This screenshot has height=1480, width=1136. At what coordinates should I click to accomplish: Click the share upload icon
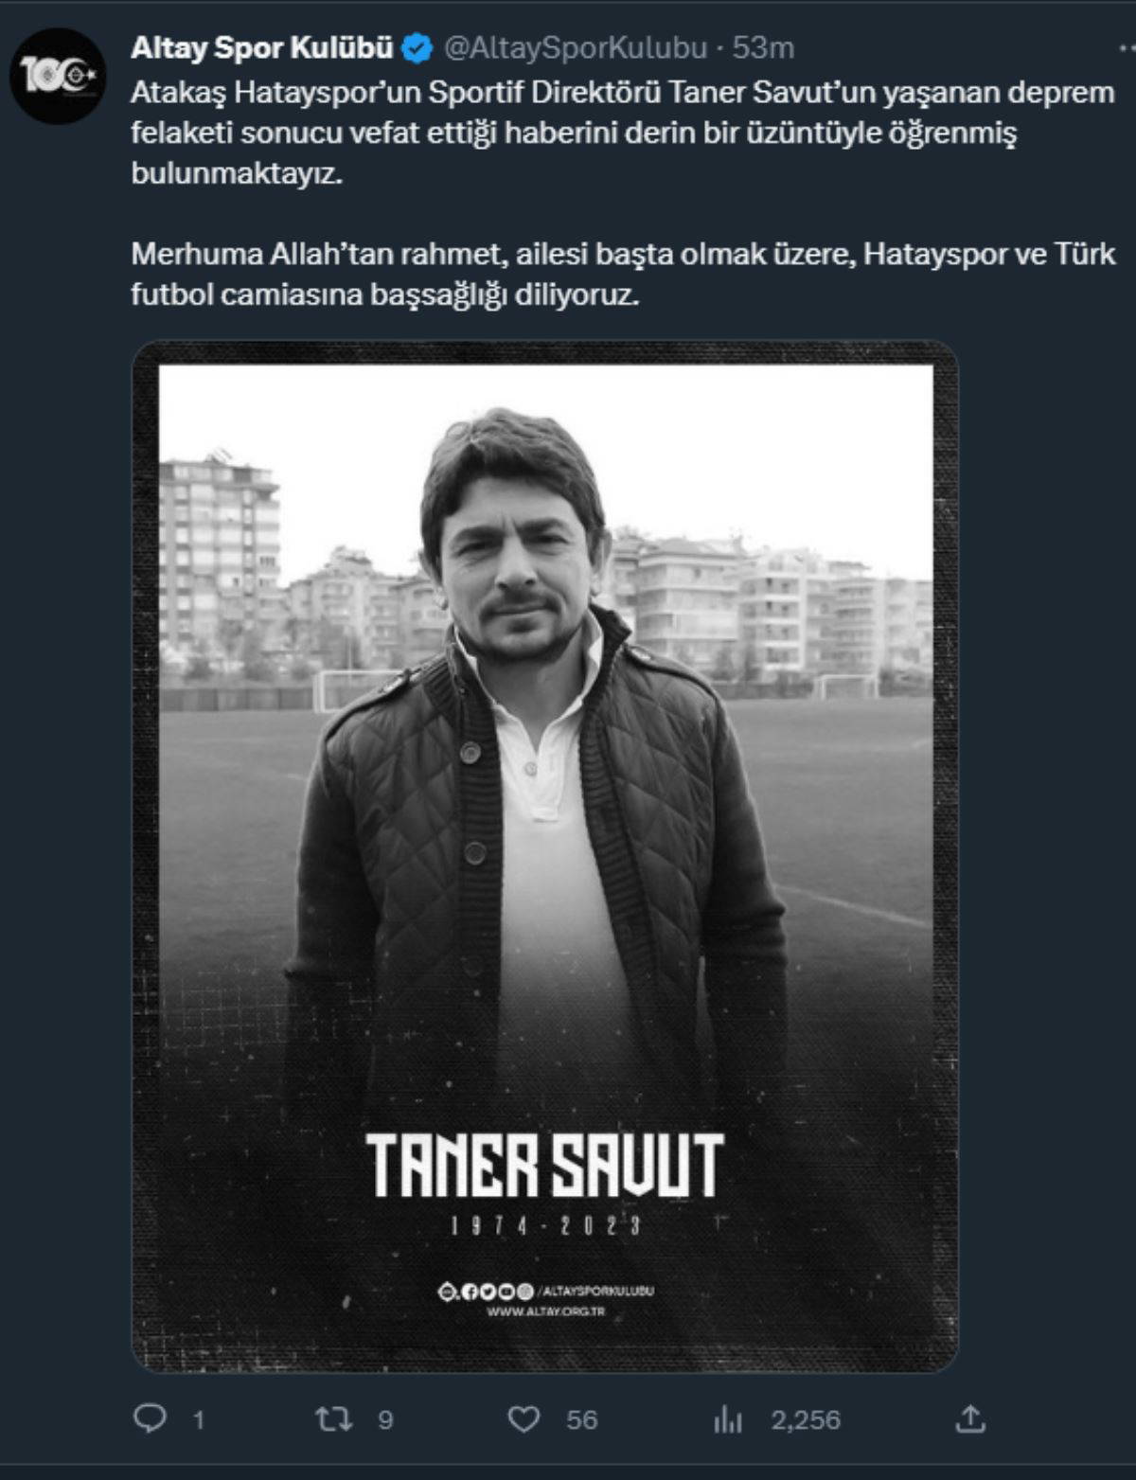(971, 1418)
